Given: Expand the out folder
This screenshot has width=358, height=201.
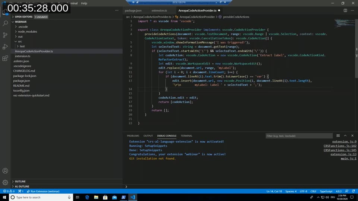Looking at the screenshot, I should pos(20,36).
